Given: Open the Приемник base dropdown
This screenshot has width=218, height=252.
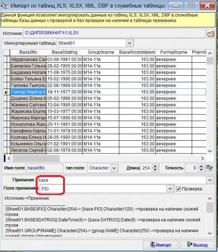Looking at the screenshot, I should [x=210, y=180].
